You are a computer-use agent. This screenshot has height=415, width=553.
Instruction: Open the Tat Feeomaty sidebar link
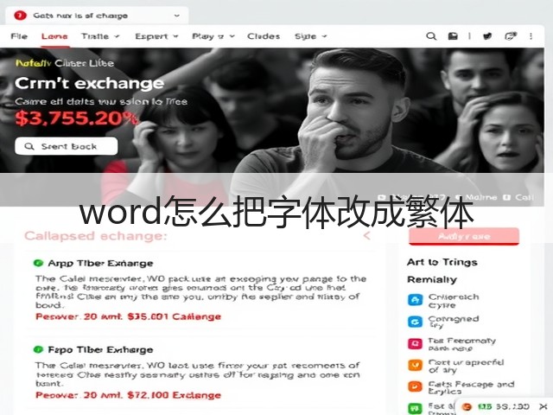(462, 344)
